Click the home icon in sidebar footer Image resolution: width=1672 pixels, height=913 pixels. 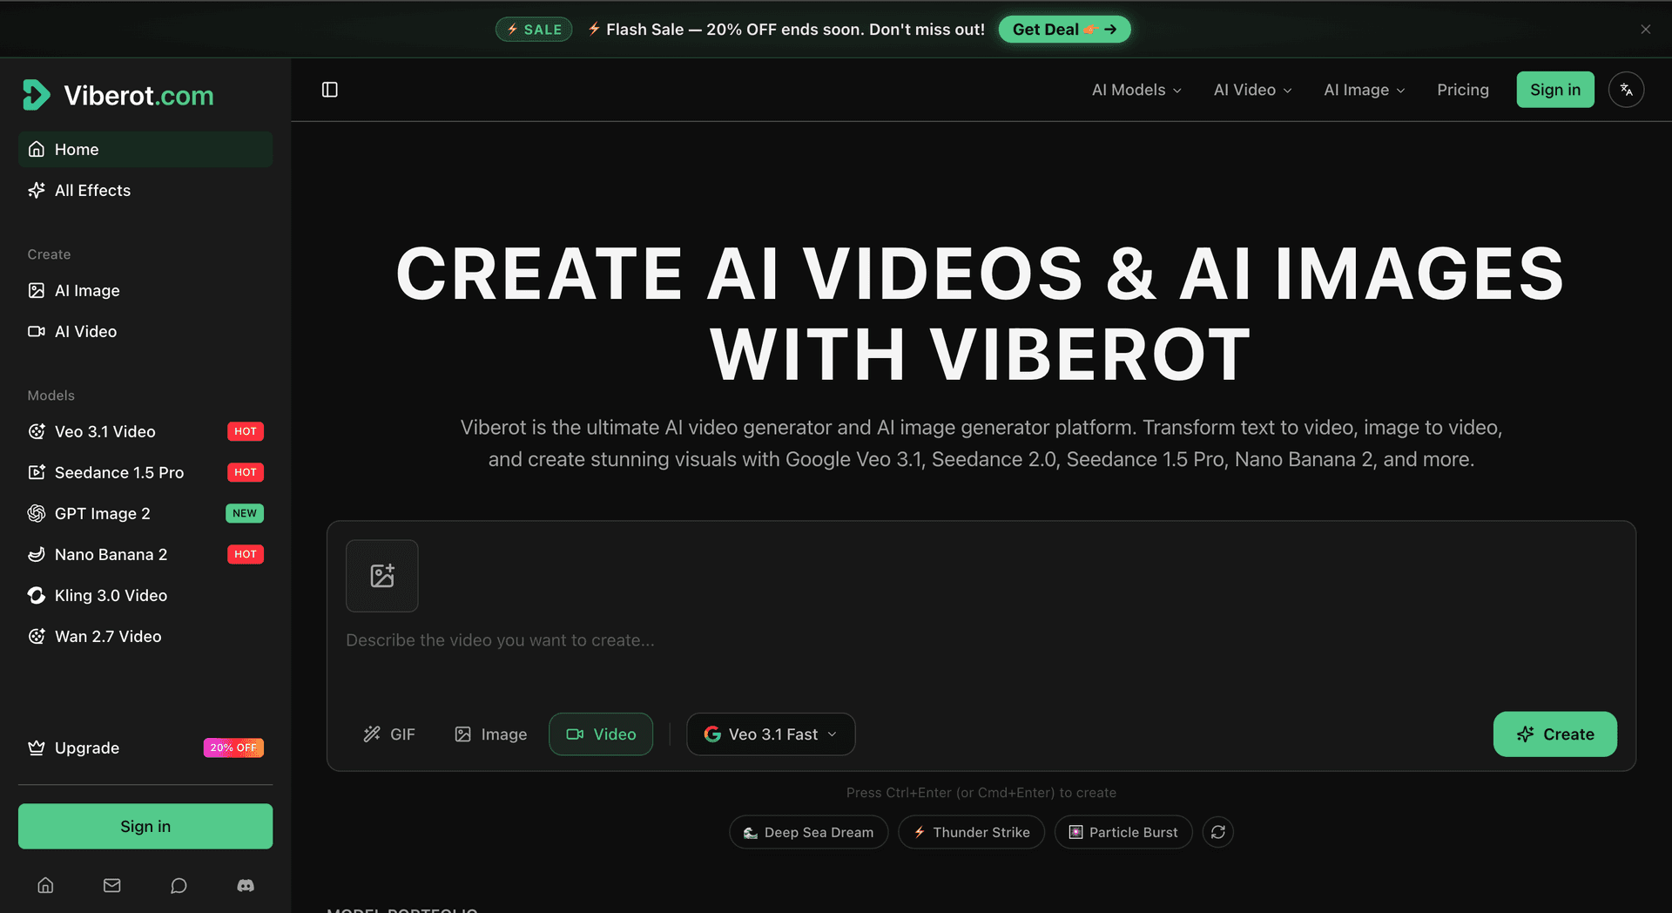45,885
